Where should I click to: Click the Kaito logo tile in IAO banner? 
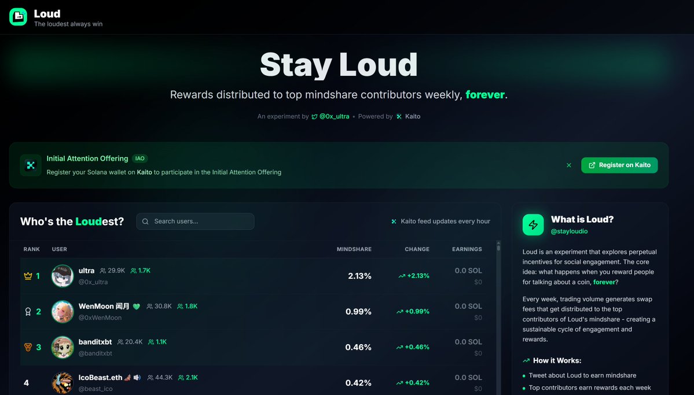[x=31, y=165]
